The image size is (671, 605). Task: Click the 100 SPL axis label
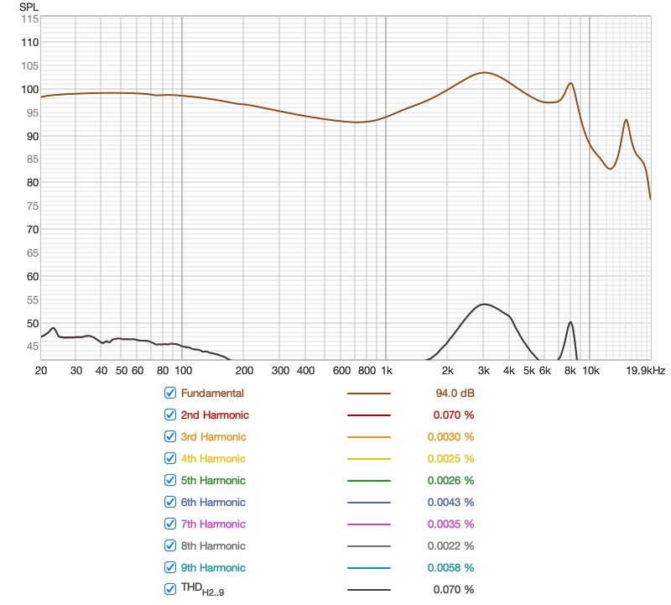pos(30,90)
